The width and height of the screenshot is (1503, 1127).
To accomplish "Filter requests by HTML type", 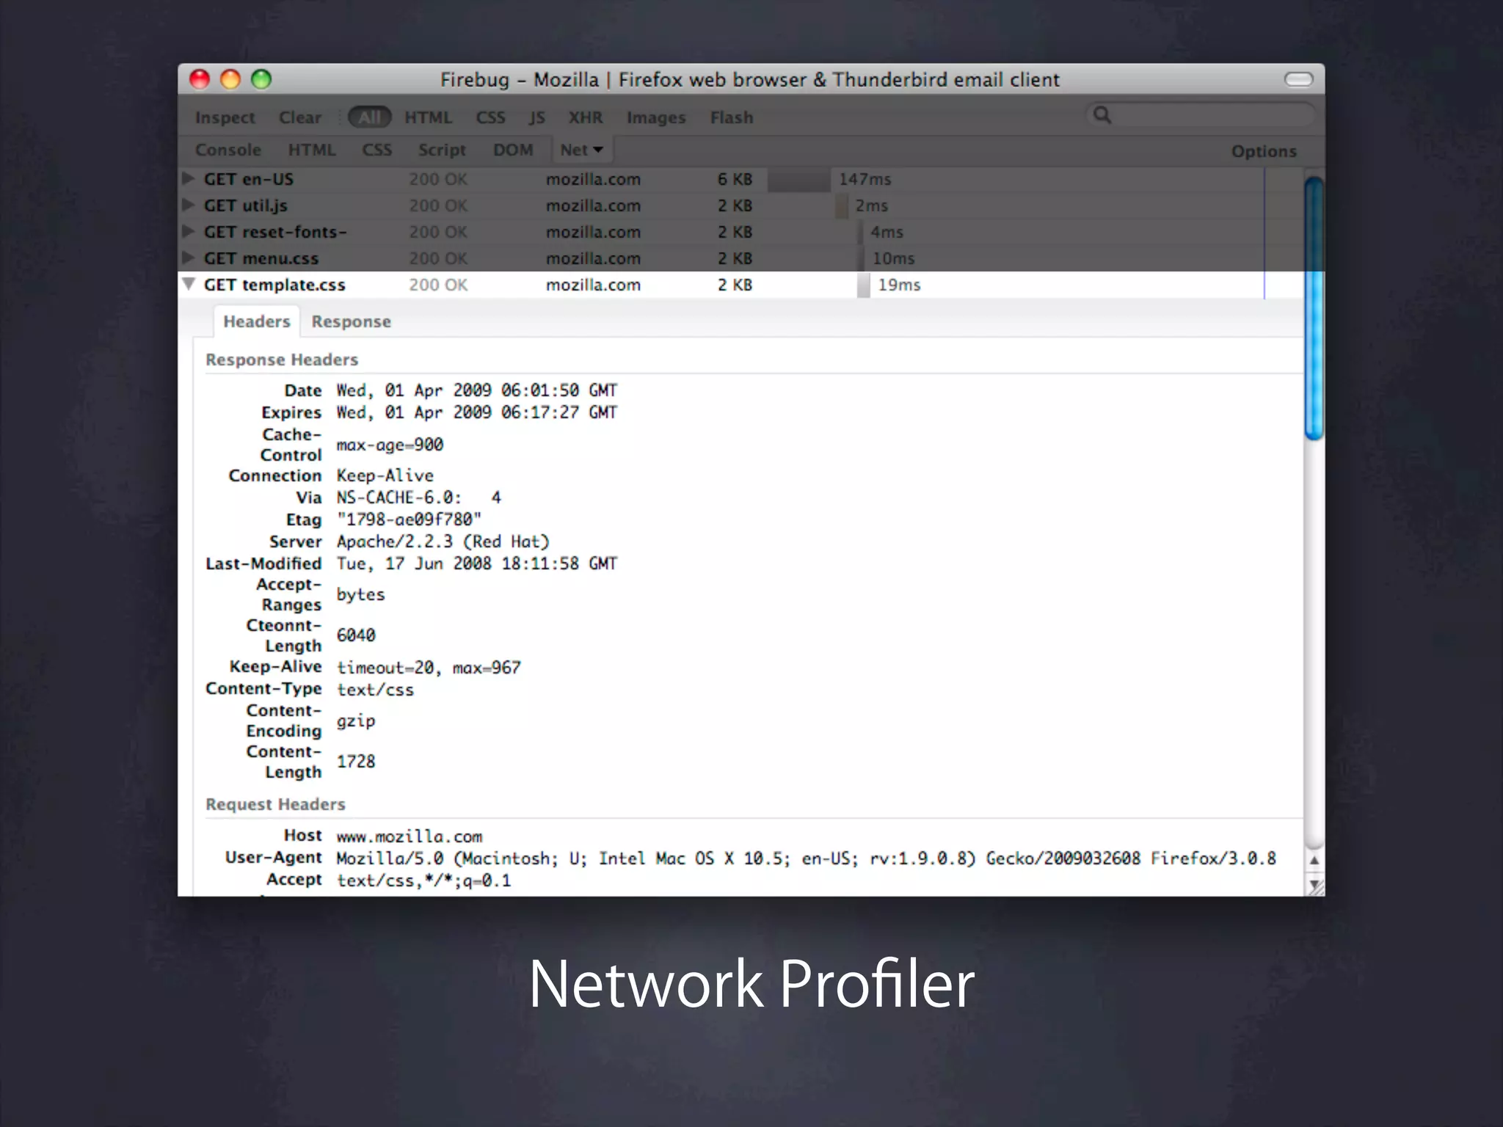I will pos(428,117).
